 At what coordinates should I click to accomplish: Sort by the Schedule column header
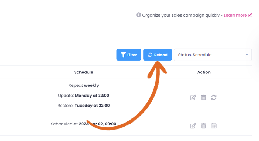click(x=84, y=72)
